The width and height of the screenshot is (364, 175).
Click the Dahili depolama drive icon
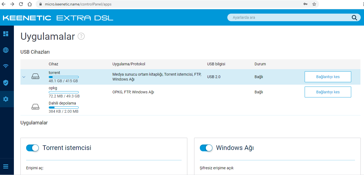(35, 107)
